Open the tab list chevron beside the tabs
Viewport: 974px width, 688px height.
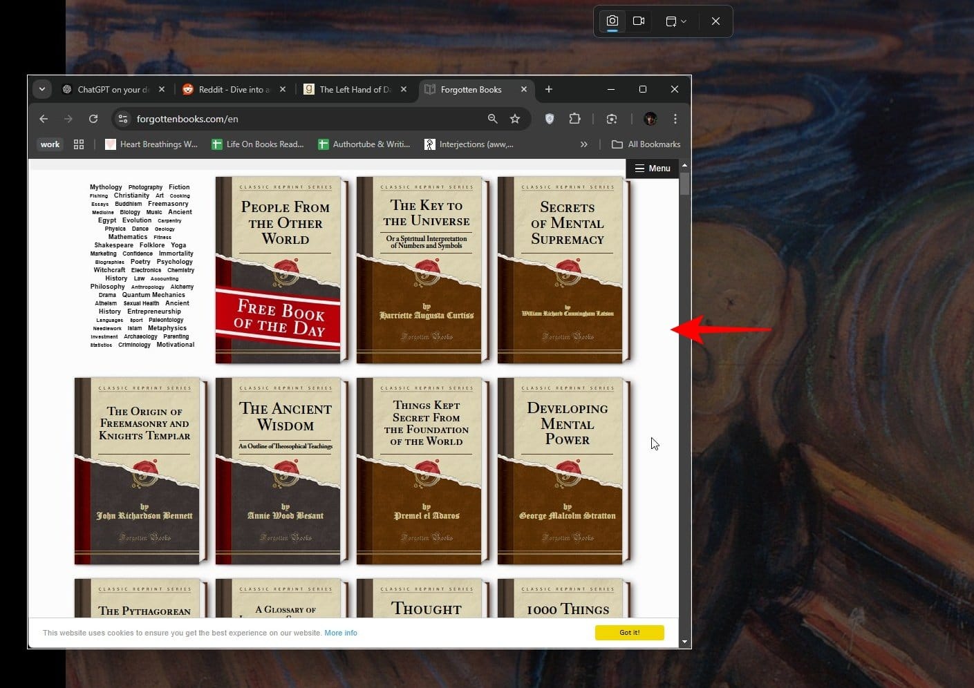click(x=42, y=89)
